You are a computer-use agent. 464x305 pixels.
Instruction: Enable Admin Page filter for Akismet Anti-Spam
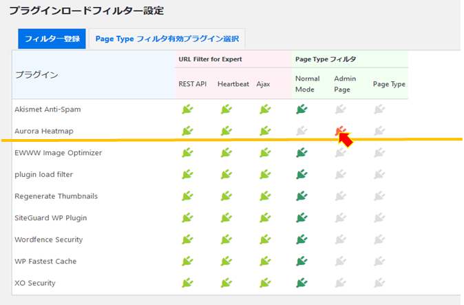(x=341, y=109)
